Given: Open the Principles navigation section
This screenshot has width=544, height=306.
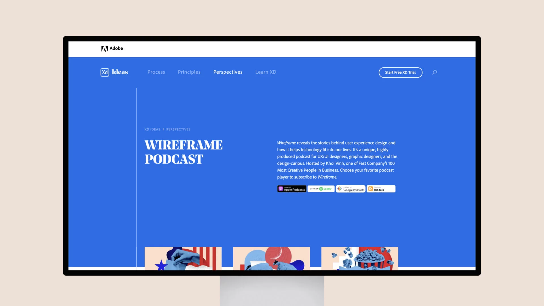Looking at the screenshot, I should click(x=189, y=72).
